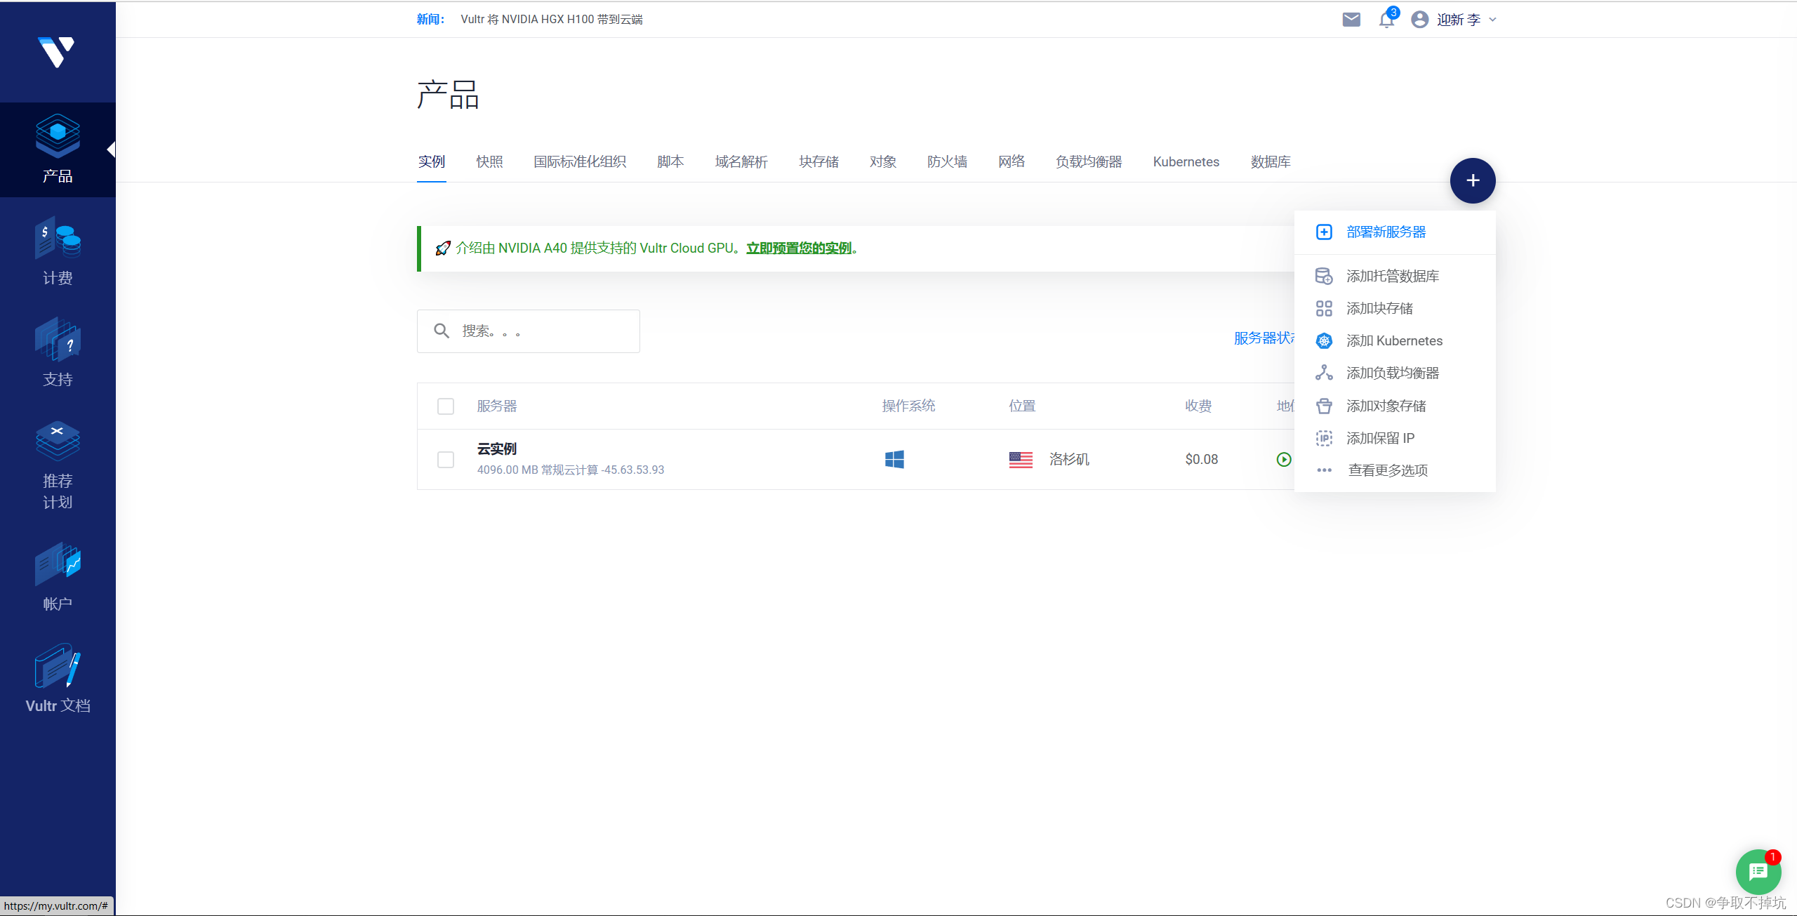Click the green live chat bubble icon
Image resolution: width=1797 pixels, height=916 pixels.
(1758, 872)
